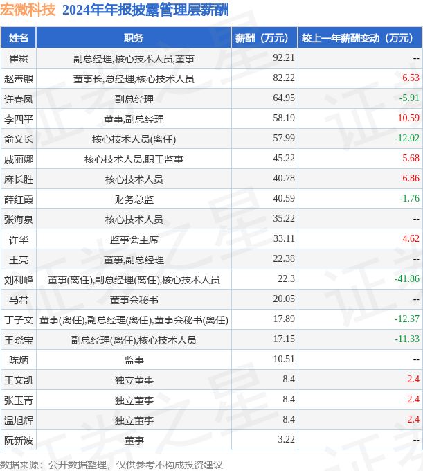Screen dimensions: 423x471
Task: Select the name 王亮
Action: (18, 260)
